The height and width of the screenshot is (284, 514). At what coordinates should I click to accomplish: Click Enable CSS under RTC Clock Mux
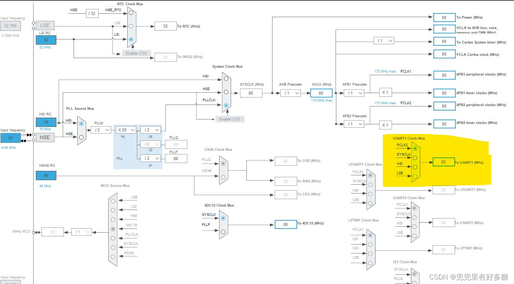click(136, 53)
